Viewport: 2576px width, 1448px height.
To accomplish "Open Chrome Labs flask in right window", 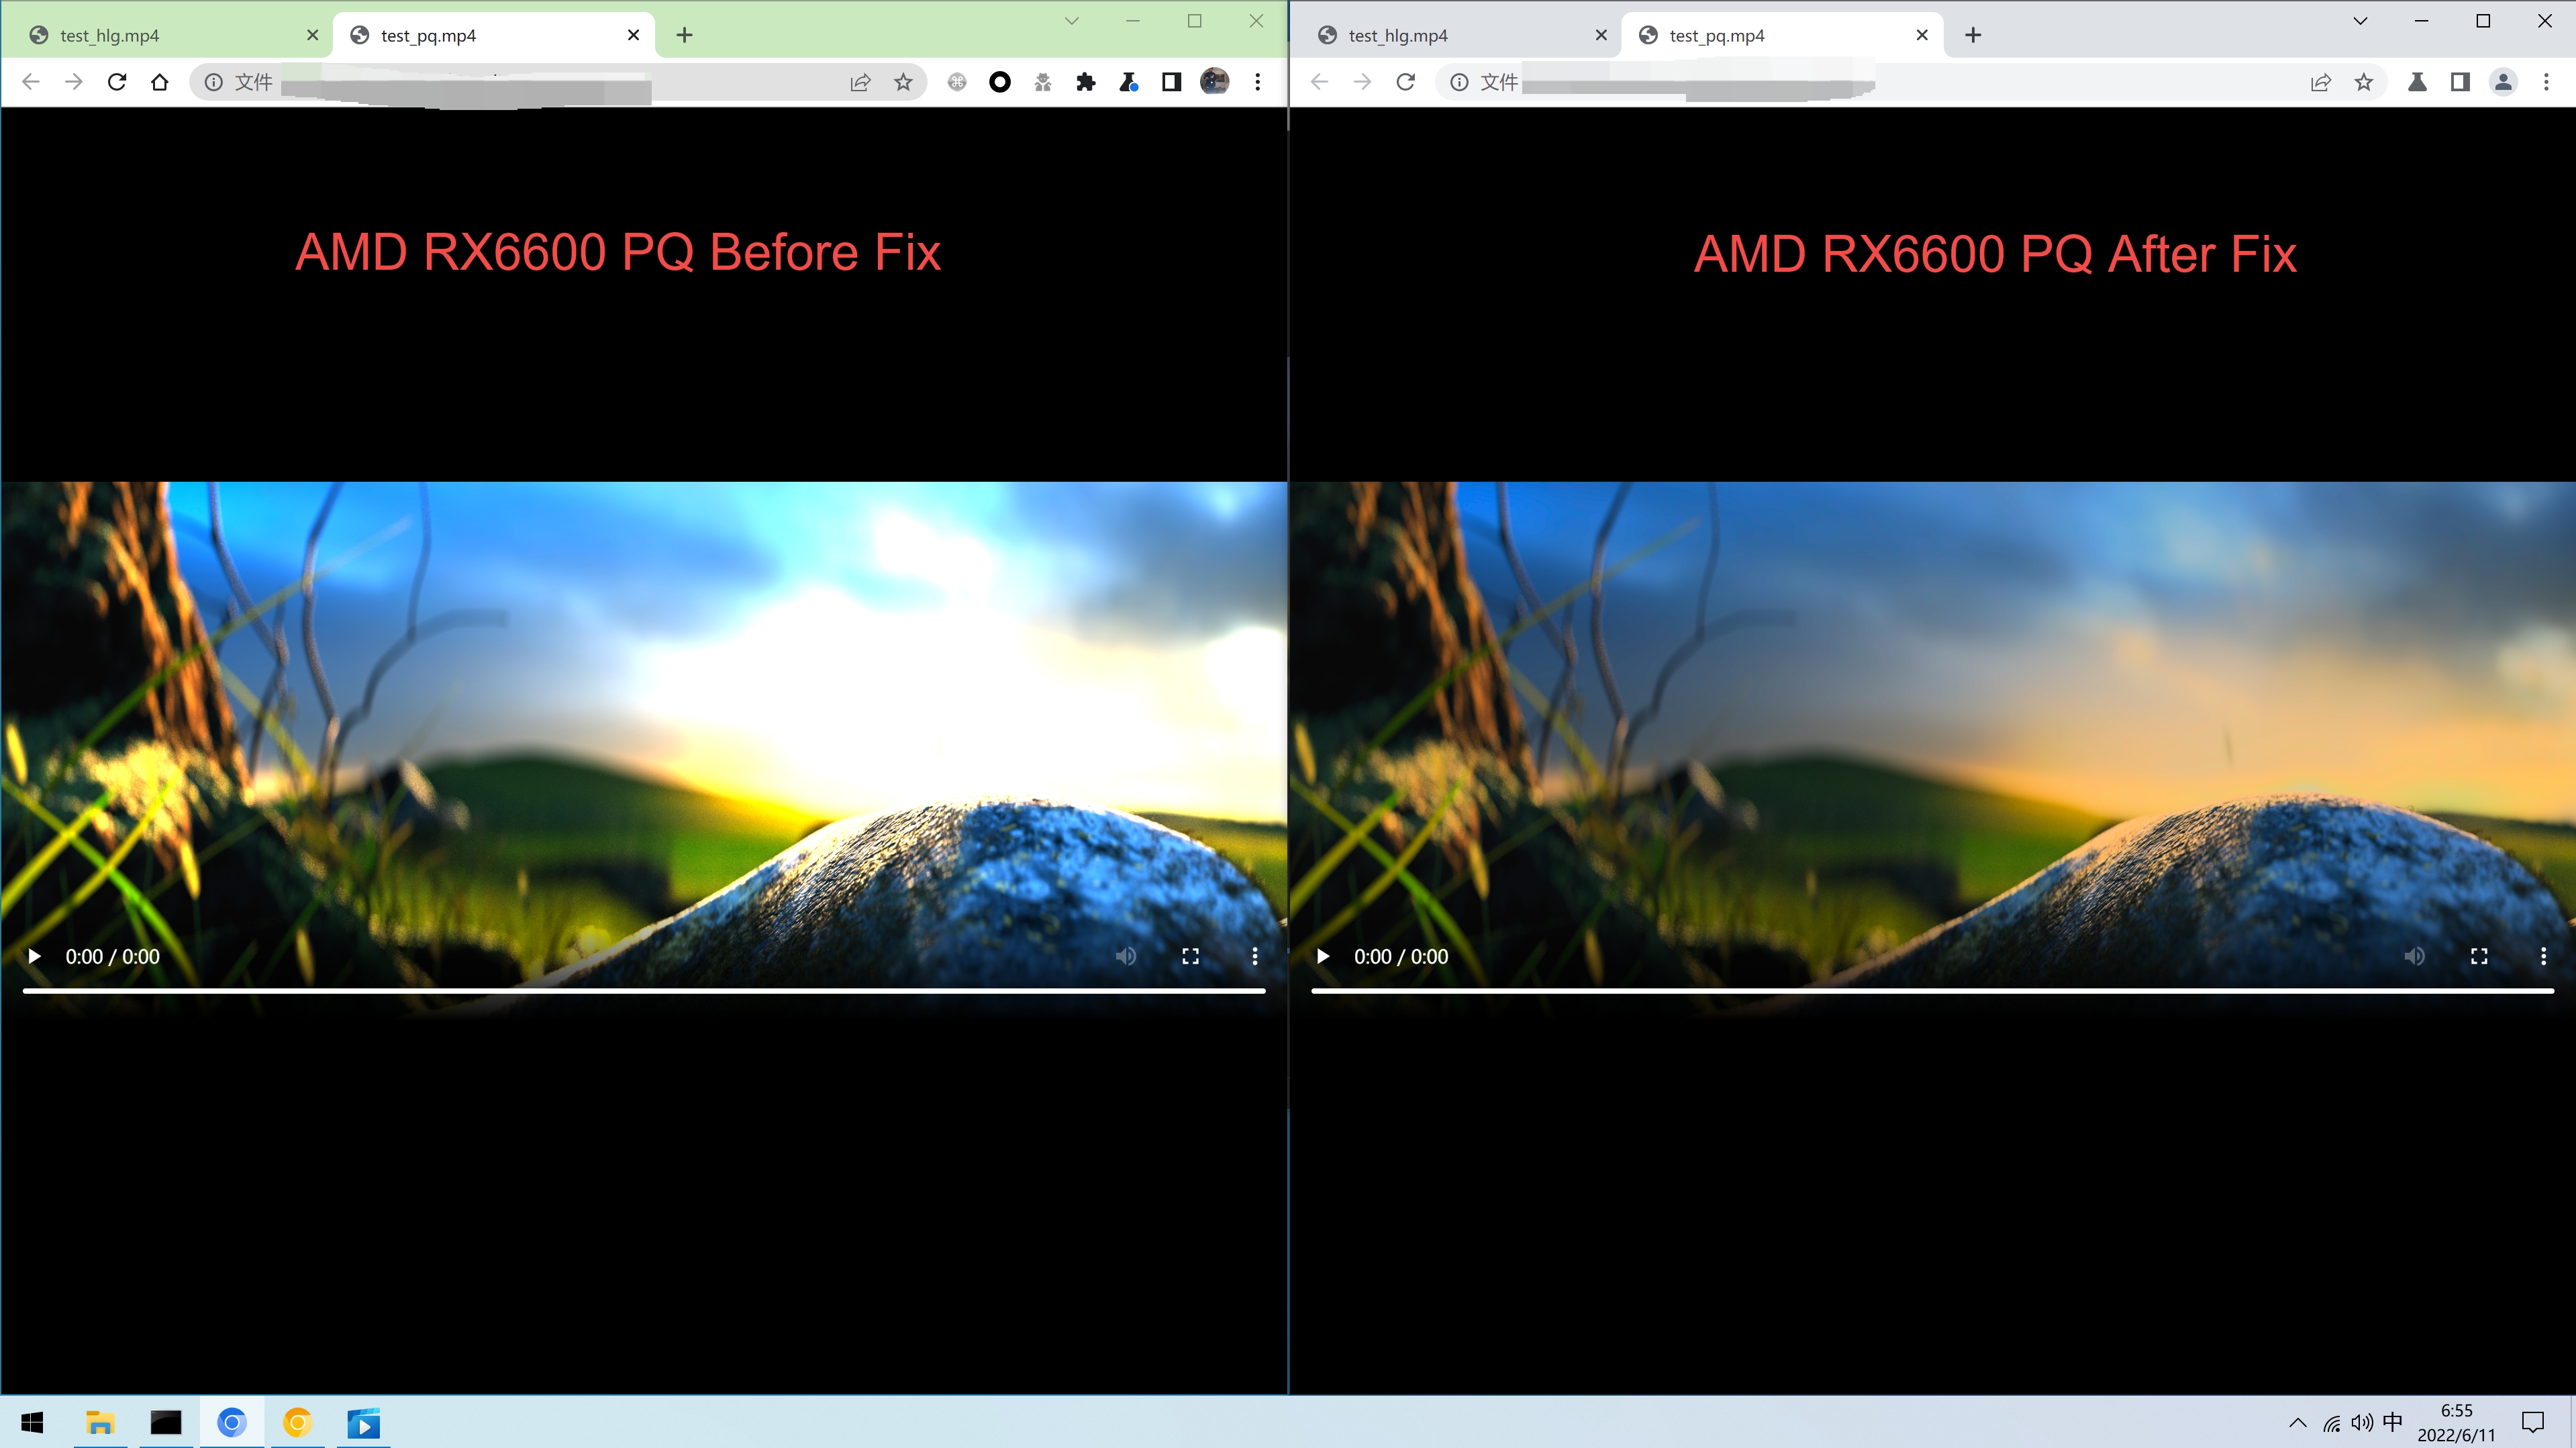I will coord(2417,82).
